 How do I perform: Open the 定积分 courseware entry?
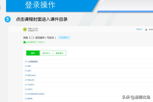pyautogui.click(x=30, y=89)
